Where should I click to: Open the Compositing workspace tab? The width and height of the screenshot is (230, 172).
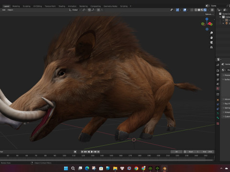pyautogui.click(x=95, y=6)
